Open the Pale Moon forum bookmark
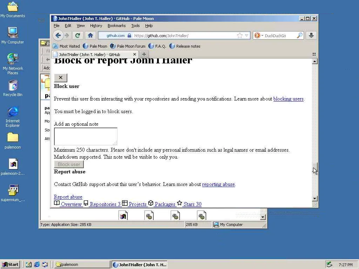Image resolution: width=359 pixels, height=269 pixels. (x=128, y=46)
